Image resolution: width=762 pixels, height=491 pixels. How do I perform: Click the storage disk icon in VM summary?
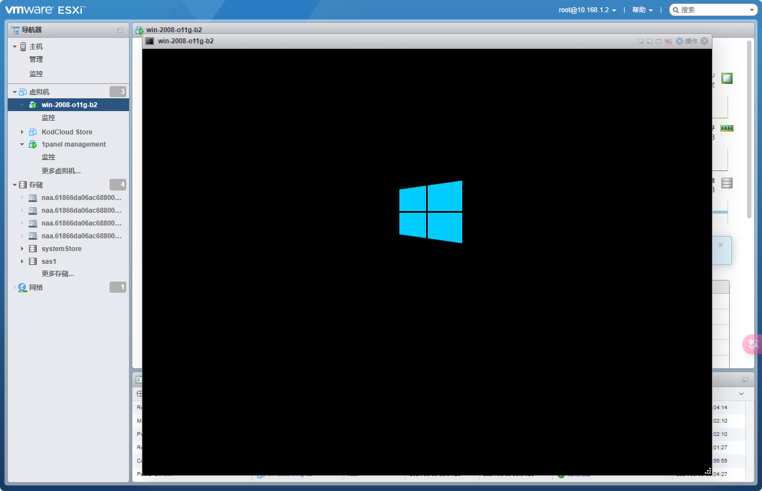coord(727,183)
